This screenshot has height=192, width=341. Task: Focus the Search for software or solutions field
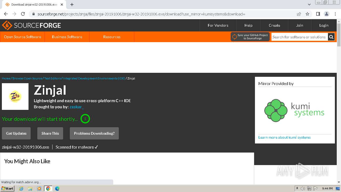[x=299, y=37]
